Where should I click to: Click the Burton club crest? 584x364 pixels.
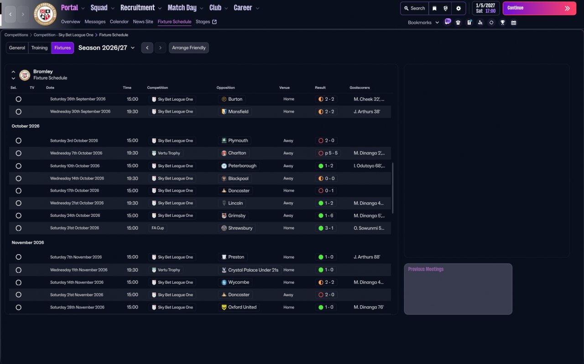tap(224, 99)
